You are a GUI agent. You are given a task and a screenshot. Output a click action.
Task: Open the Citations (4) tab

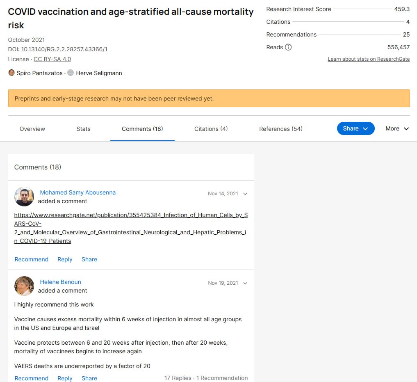(x=211, y=129)
